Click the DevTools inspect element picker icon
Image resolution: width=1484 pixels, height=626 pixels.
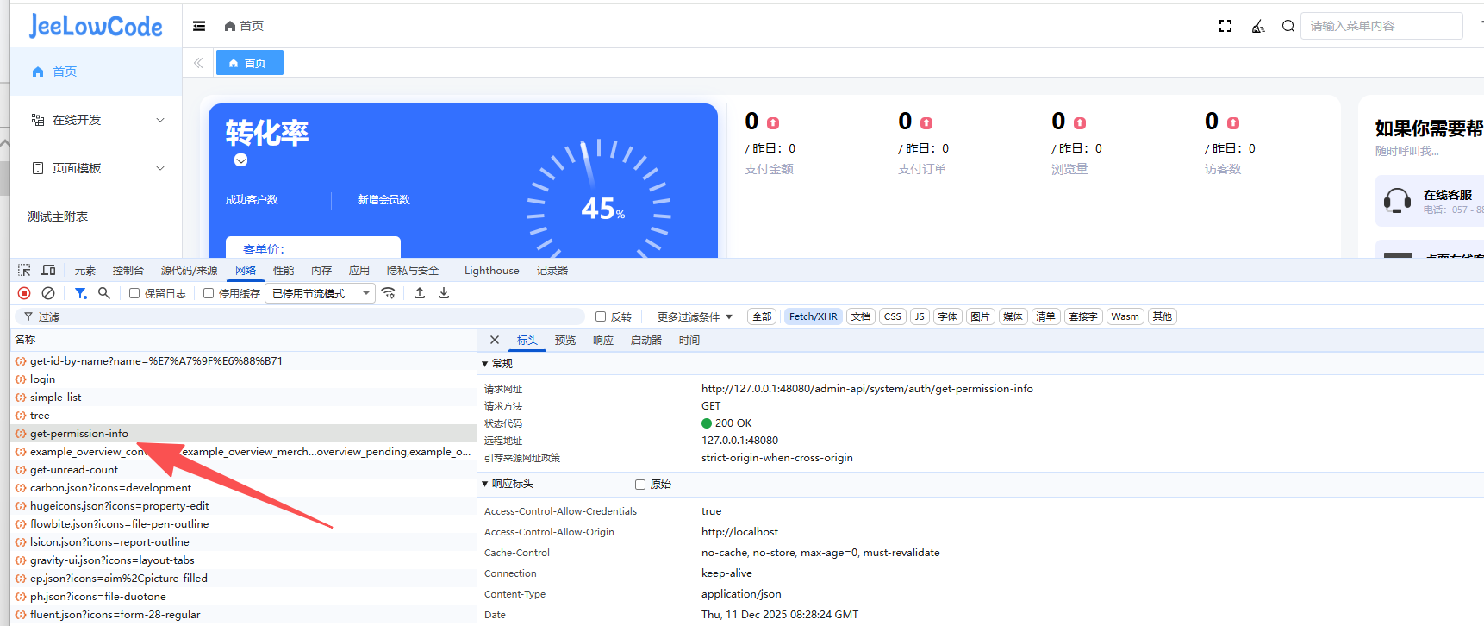pyautogui.click(x=24, y=270)
